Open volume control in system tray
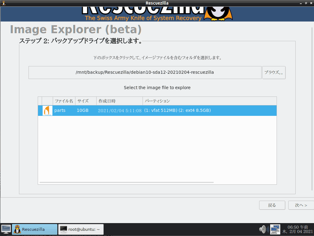 pyautogui.click(x=264, y=229)
